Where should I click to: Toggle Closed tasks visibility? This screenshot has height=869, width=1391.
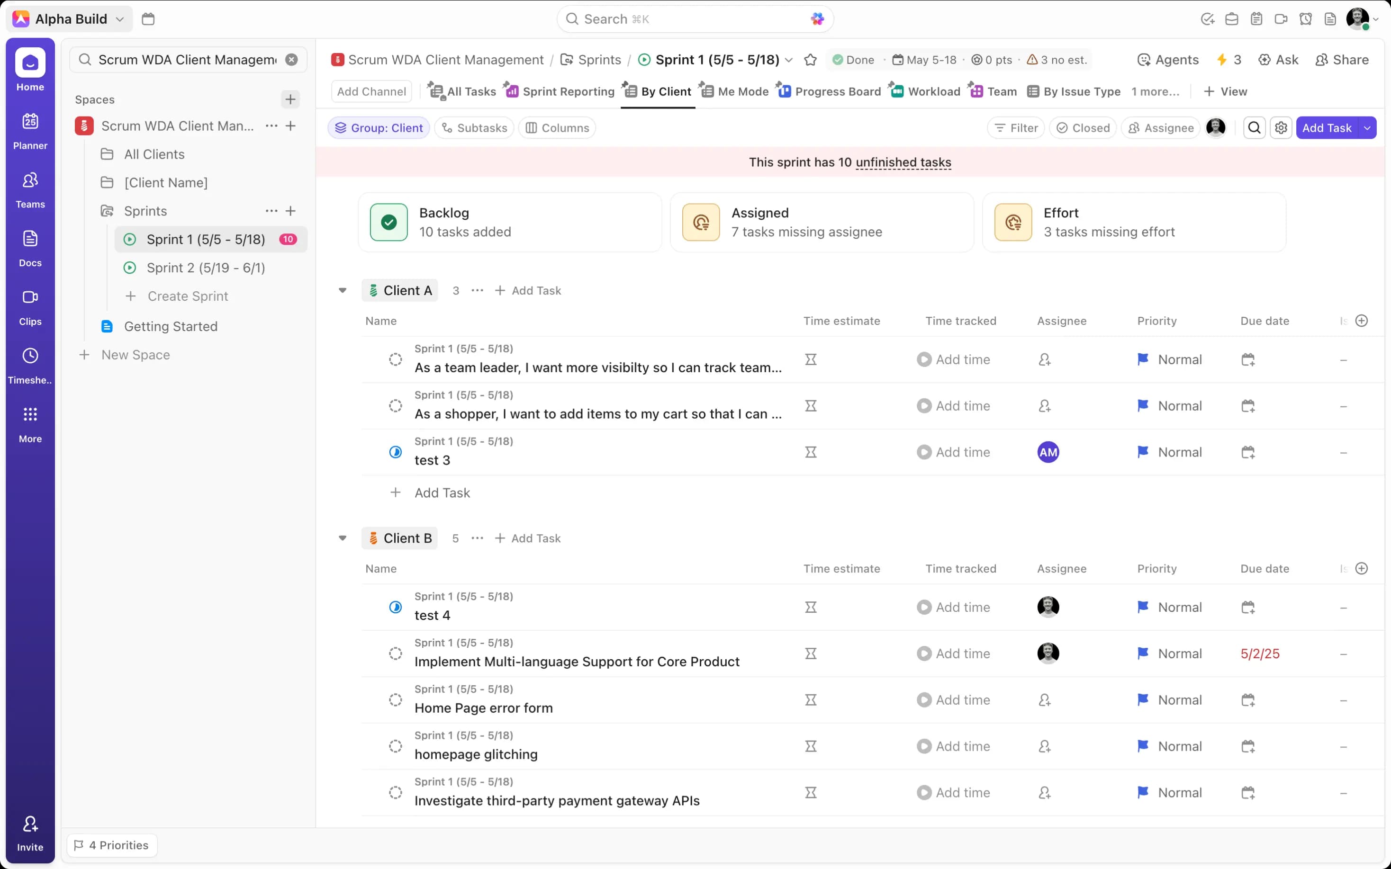tap(1083, 127)
